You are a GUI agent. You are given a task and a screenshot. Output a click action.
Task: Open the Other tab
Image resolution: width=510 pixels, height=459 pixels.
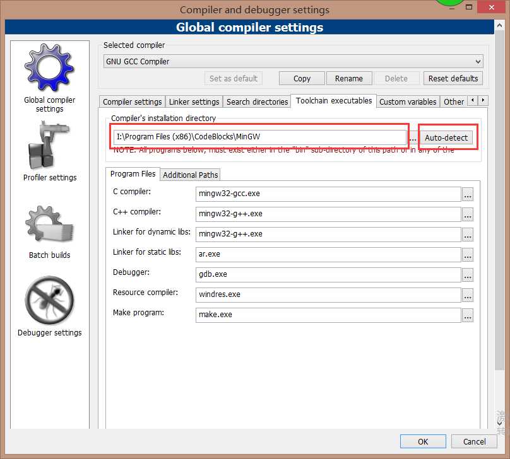[454, 102]
